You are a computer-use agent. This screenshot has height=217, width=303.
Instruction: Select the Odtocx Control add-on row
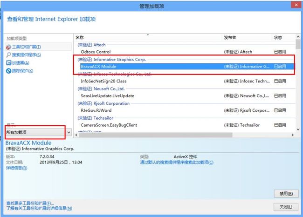[187, 52]
